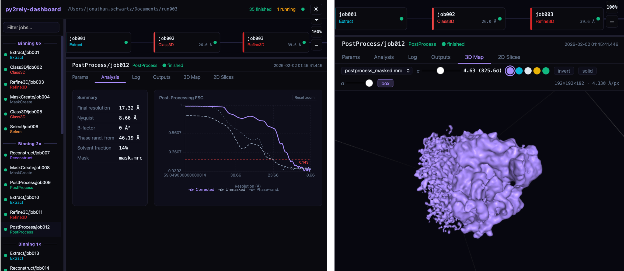Toggle the box outline option
Image resolution: width=624 pixels, height=271 pixels.
point(385,83)
